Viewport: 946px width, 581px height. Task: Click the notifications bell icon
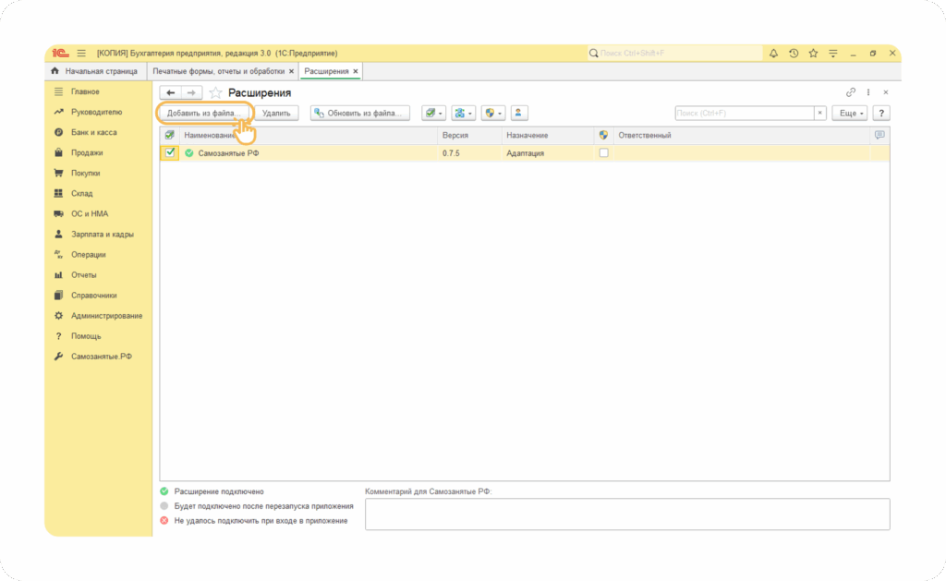click(x=773, y=54)
